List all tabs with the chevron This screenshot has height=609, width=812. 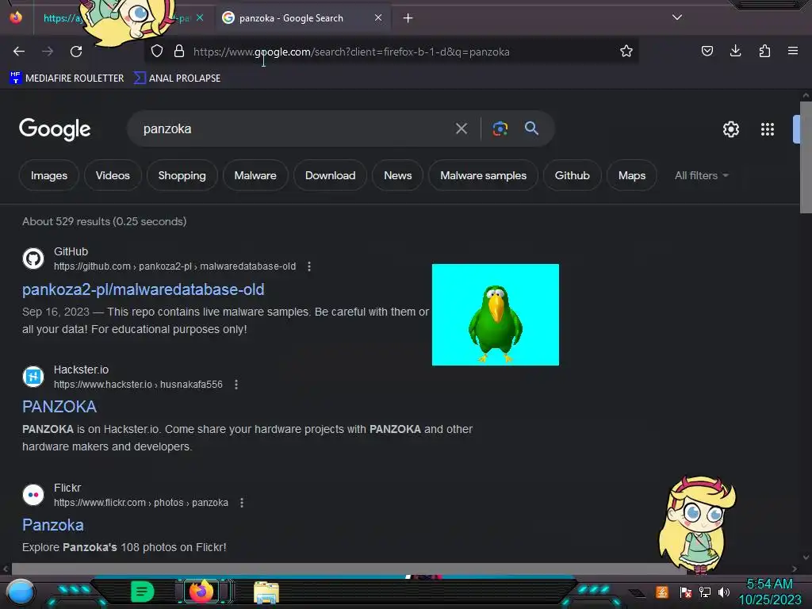677,17
